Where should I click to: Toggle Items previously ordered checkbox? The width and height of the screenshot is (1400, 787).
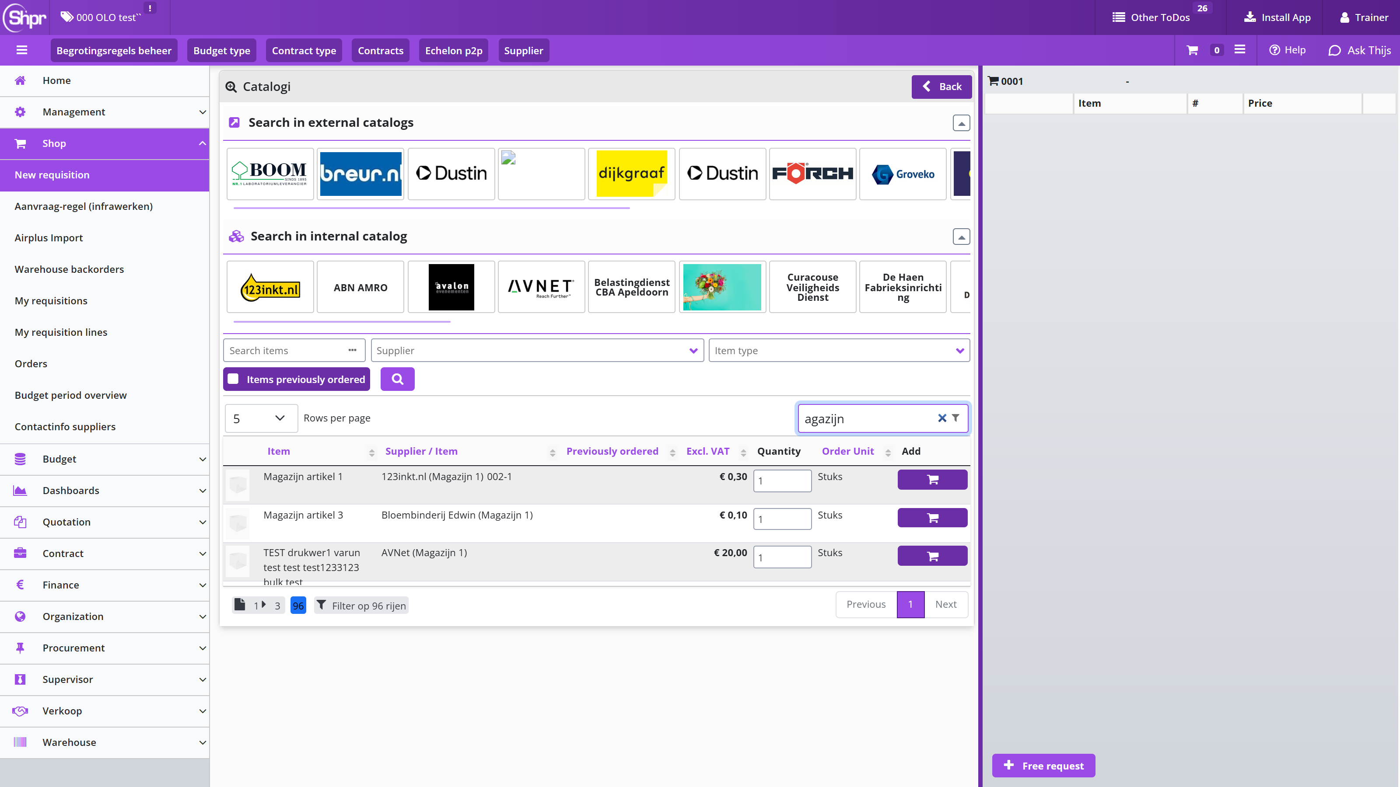[x=233, y=379]
